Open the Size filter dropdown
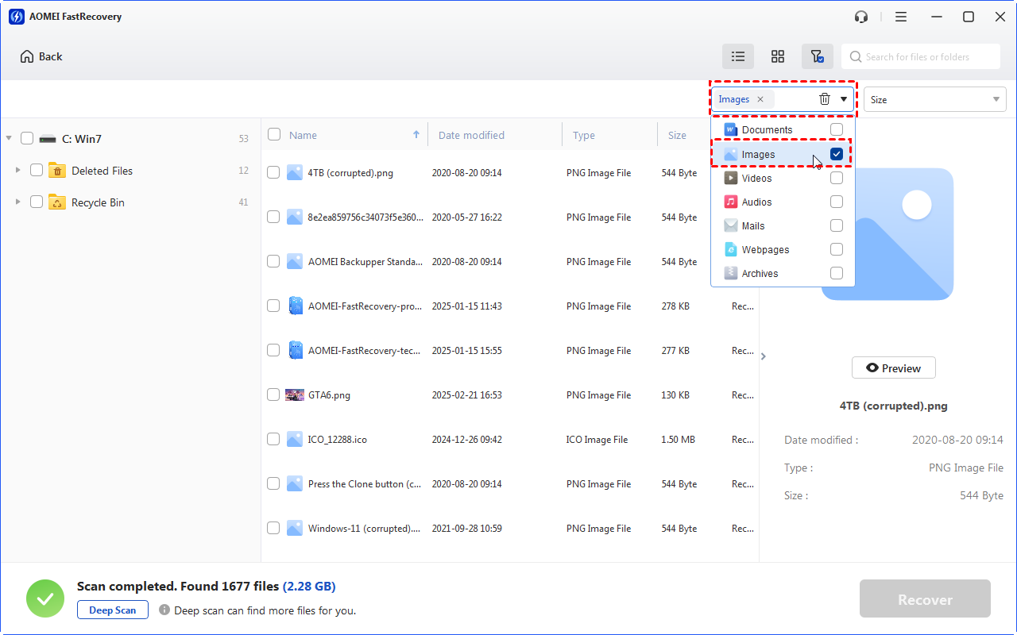This screenshot has width=1017, height=635. point(935,99)
